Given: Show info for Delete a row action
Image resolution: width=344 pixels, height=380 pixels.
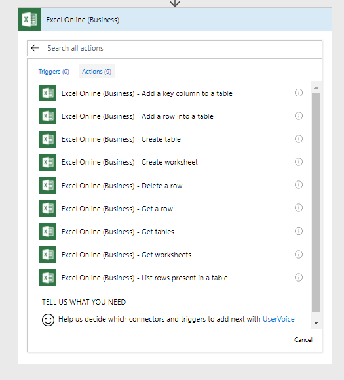Looking at the screenshot, I should [x=299, y=185].
